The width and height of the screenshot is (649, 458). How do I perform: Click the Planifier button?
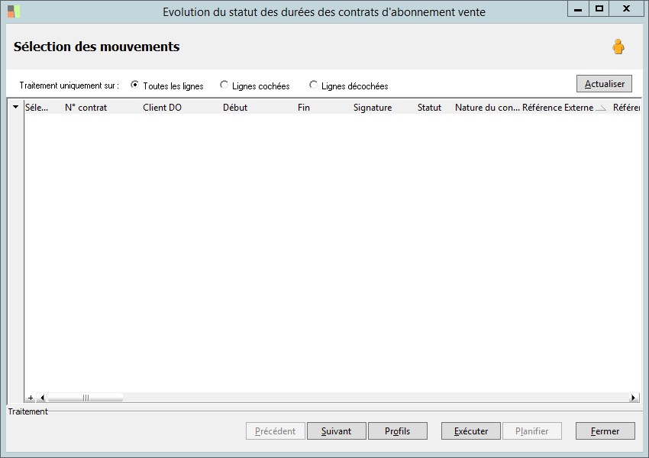[532, 431]
